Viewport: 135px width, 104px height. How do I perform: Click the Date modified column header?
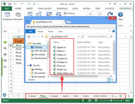tap(83, 42)
